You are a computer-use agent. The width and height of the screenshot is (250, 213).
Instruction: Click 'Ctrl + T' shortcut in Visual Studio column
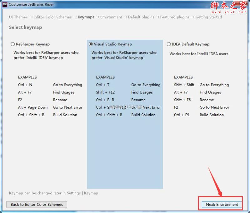[x=103, y=85]
